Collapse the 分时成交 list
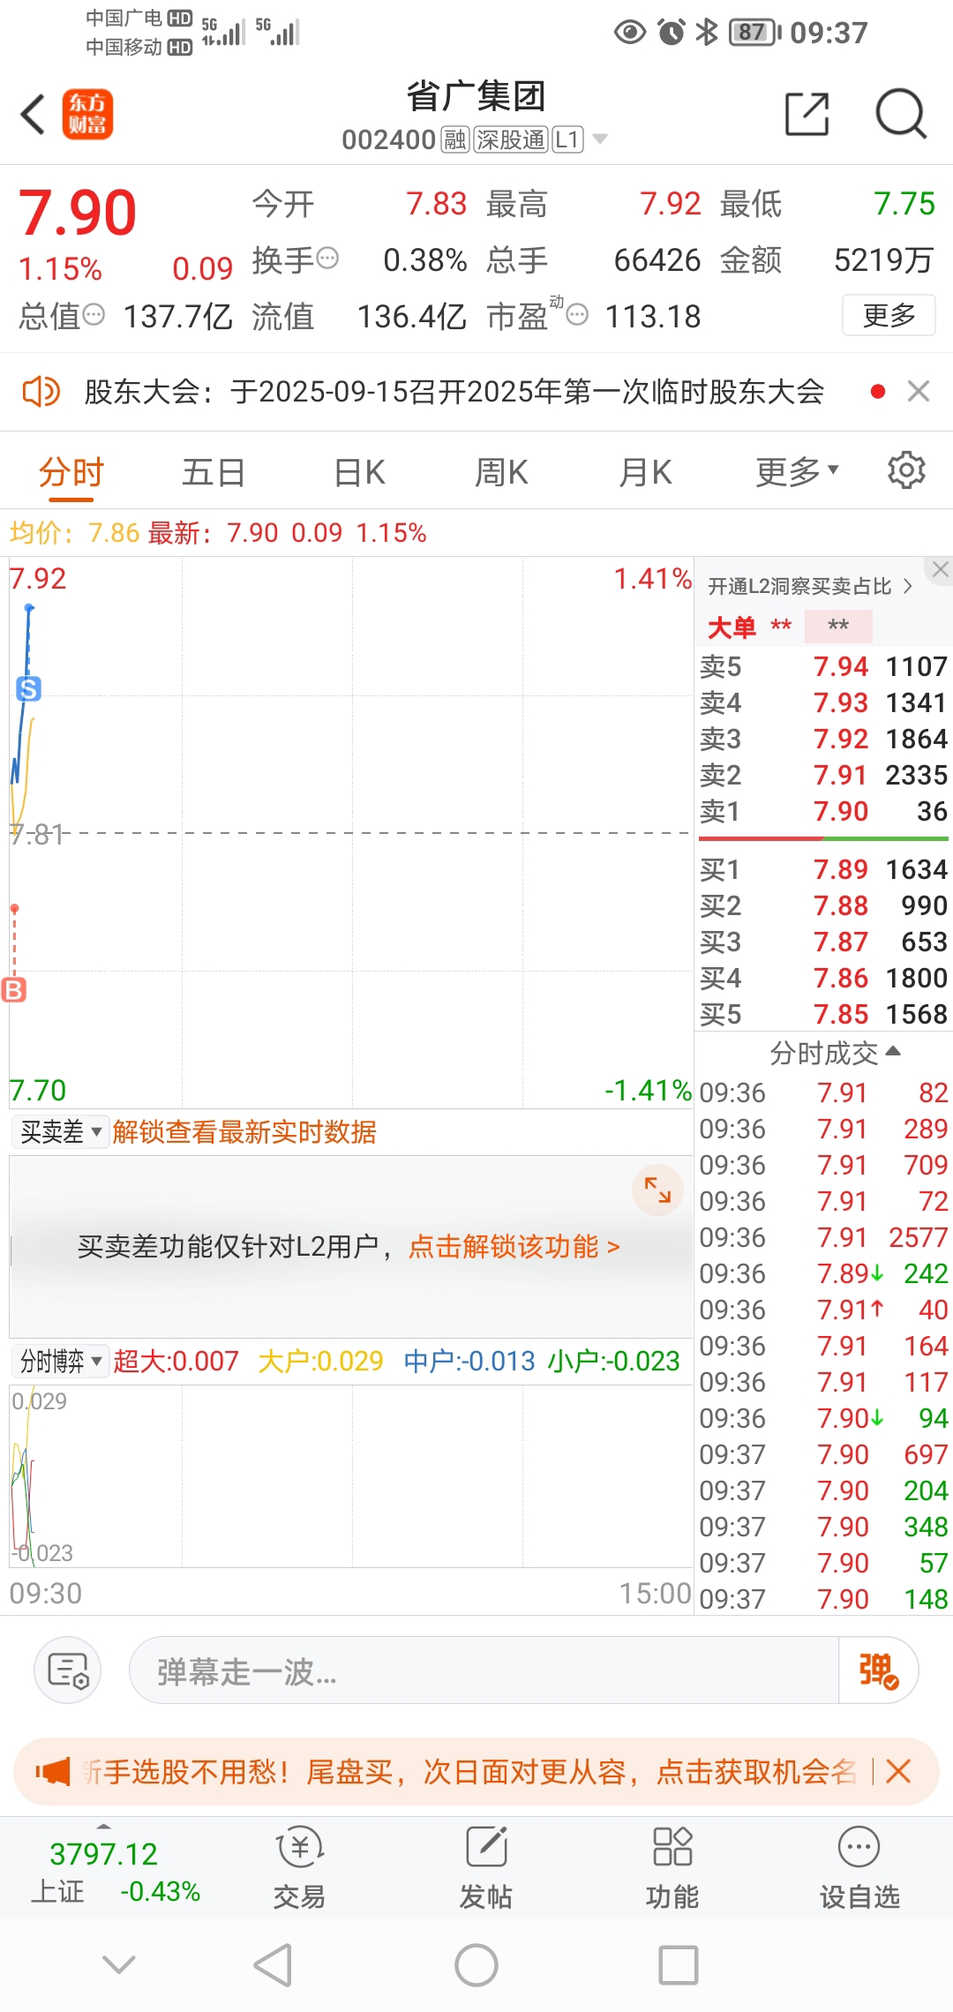Screen dimensions: 953x2012 (834, 1052)
